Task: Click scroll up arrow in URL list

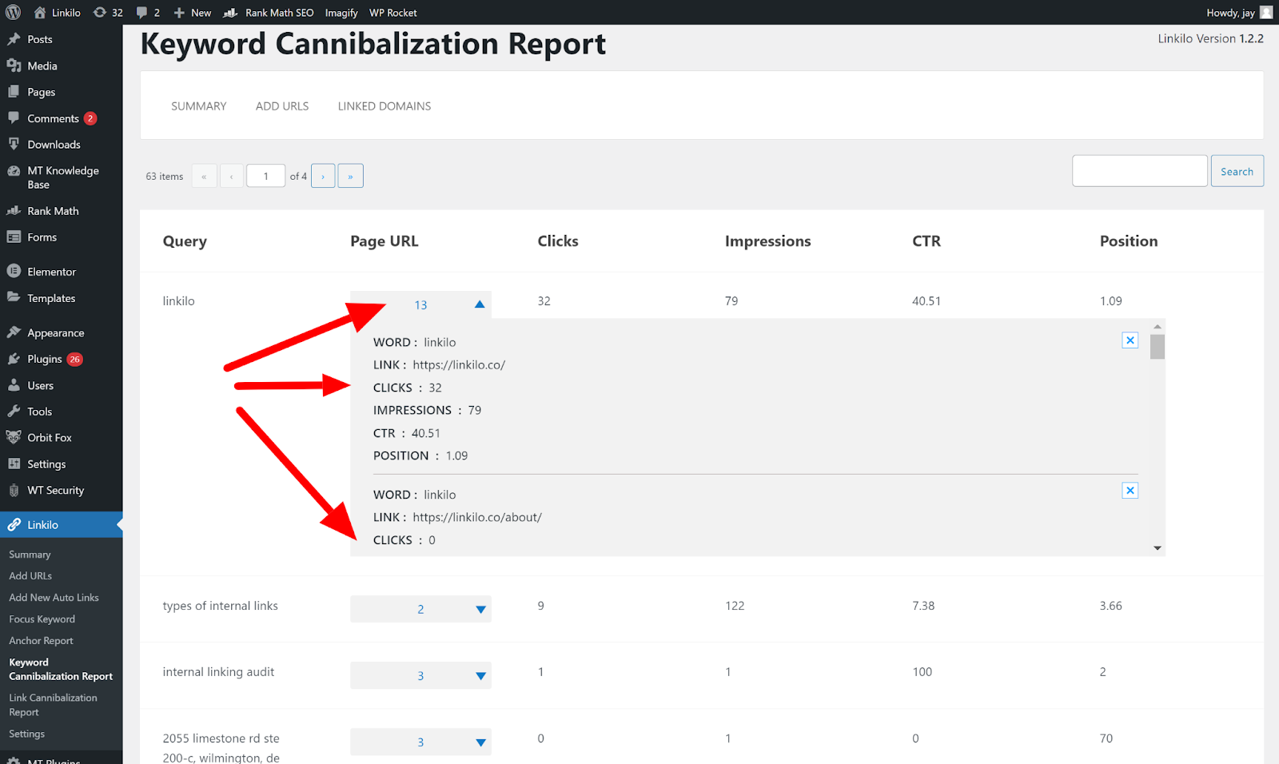Action: point(1157,327)
